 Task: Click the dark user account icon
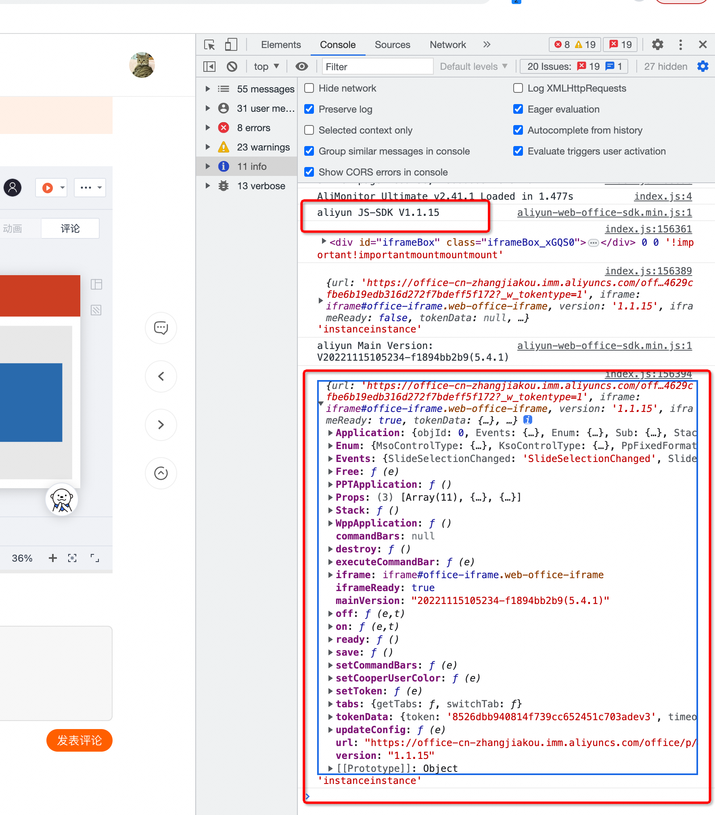pos(13,188)
